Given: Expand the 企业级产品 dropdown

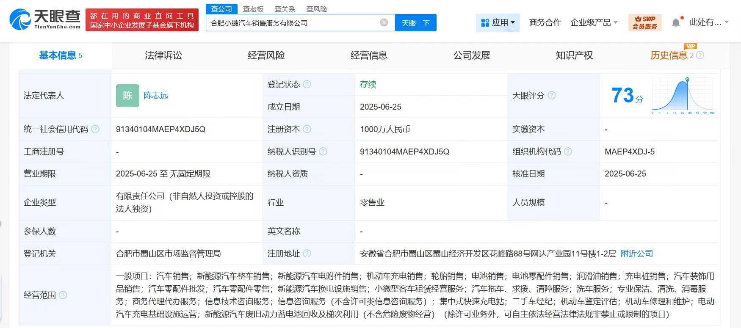Looking at the screenshot, I should [594, 22].
